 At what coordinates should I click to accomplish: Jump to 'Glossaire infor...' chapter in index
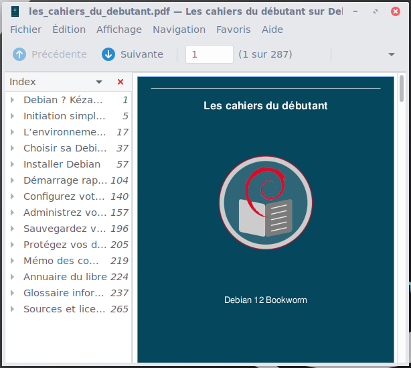point(64,293)
